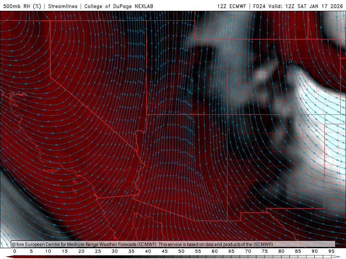
Task: Click the "50" colorbar label
Action: [x=181, y=251]
